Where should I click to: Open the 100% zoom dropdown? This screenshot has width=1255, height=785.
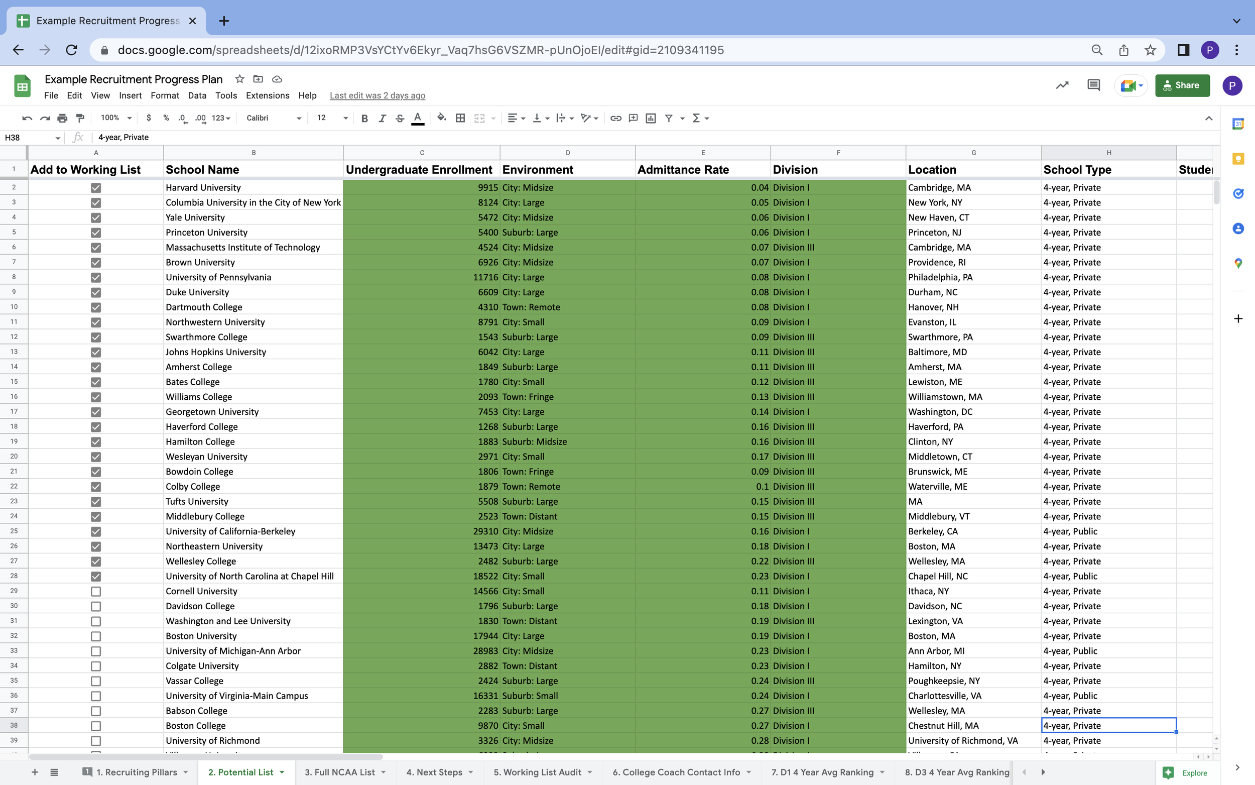click(115, 118)
